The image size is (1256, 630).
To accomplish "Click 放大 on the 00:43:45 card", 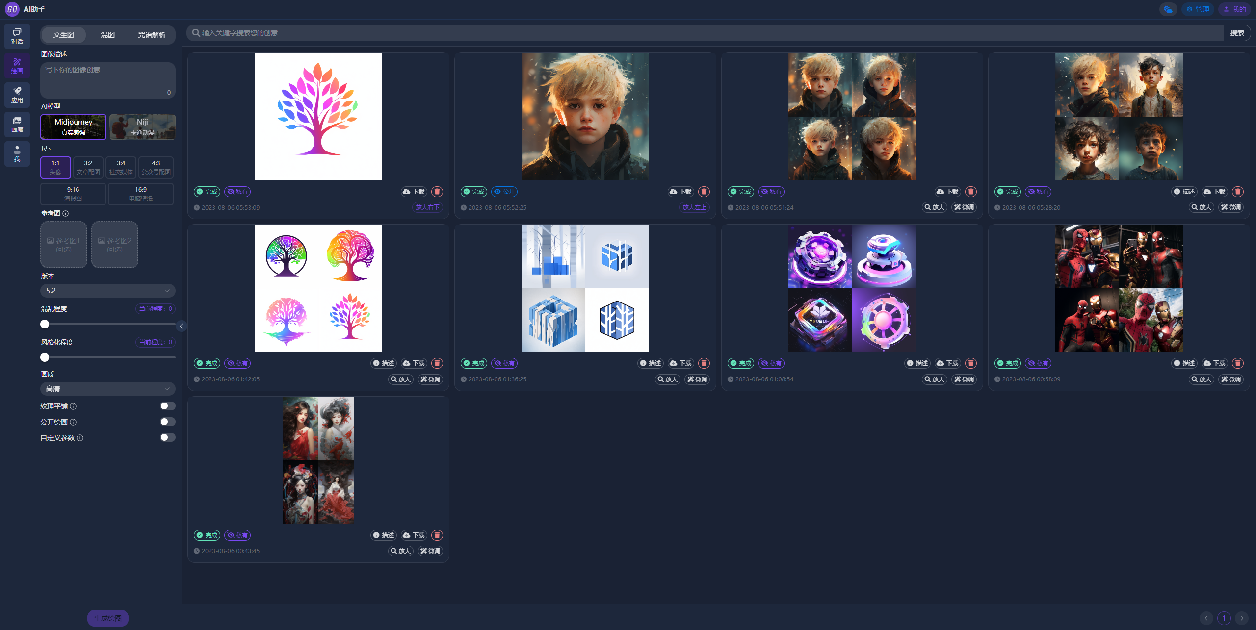I will pos(401,551).
